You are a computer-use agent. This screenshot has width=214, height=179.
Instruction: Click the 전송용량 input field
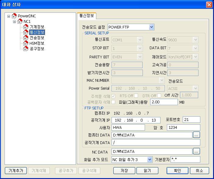127,65
